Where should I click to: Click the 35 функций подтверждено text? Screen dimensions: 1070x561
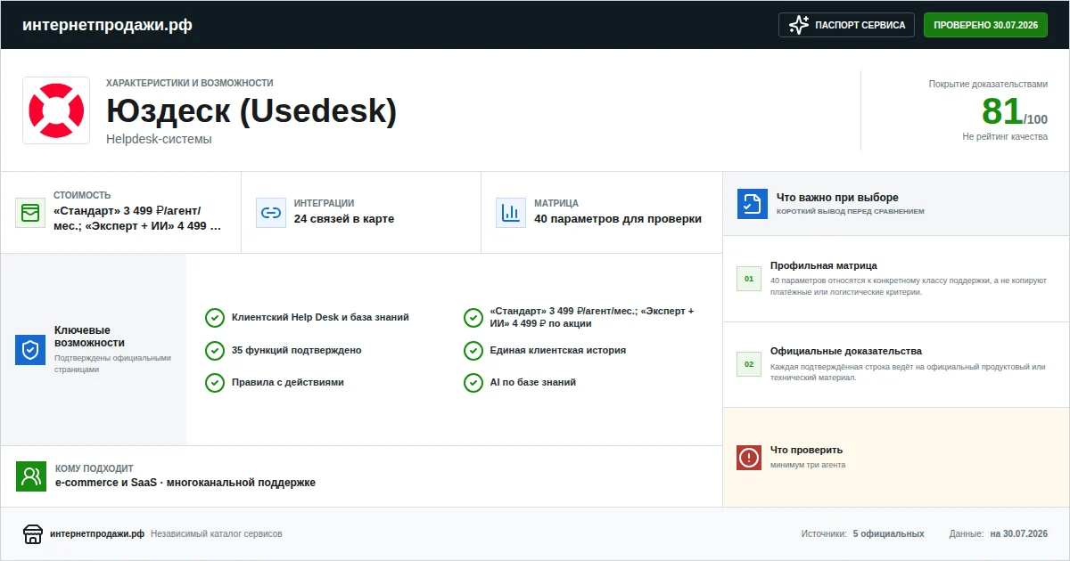coord(297,351)
